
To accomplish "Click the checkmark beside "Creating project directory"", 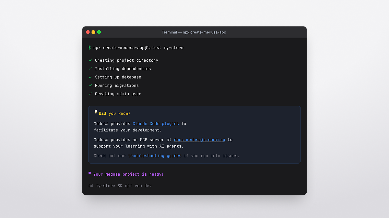I will pos(91,60).
